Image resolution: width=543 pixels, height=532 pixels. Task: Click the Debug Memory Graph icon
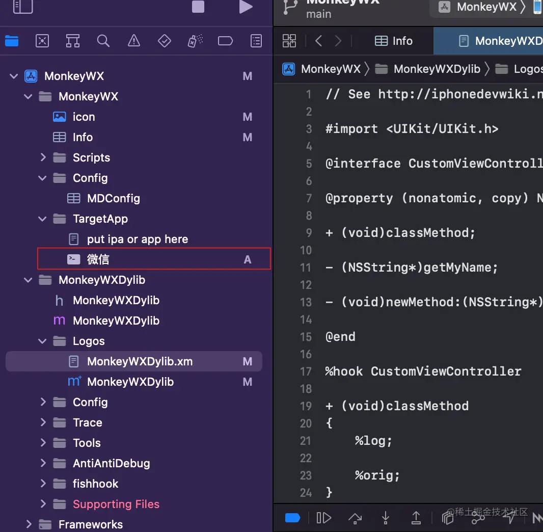click(x=478, y=519)
